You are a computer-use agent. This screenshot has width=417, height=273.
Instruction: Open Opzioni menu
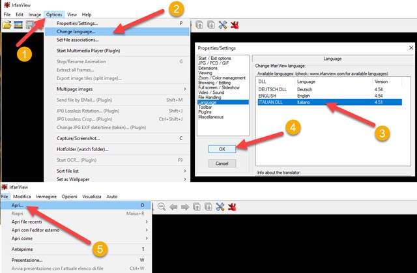[70, 197]
